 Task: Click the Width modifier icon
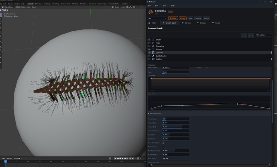[153, 40]
